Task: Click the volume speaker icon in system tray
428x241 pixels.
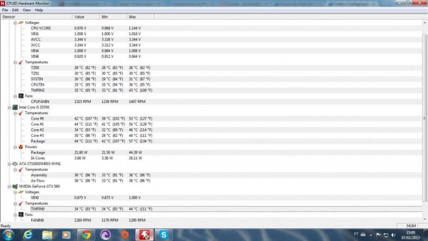Action: [x=393, y=235]
